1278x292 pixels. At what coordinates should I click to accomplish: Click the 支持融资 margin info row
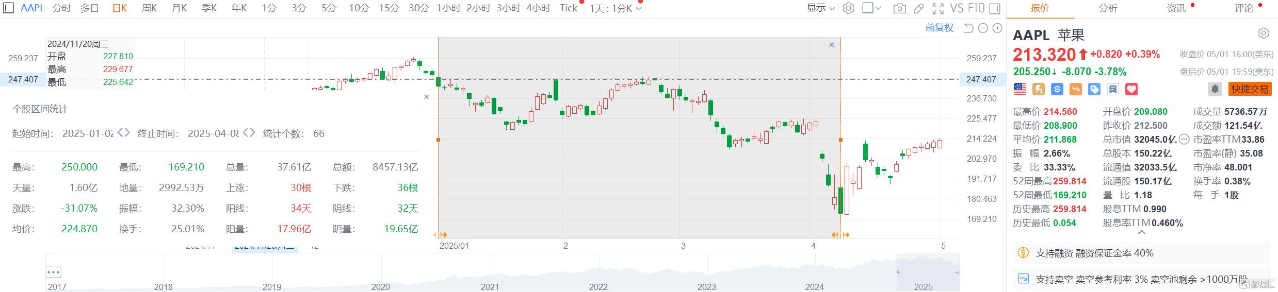1141,253
